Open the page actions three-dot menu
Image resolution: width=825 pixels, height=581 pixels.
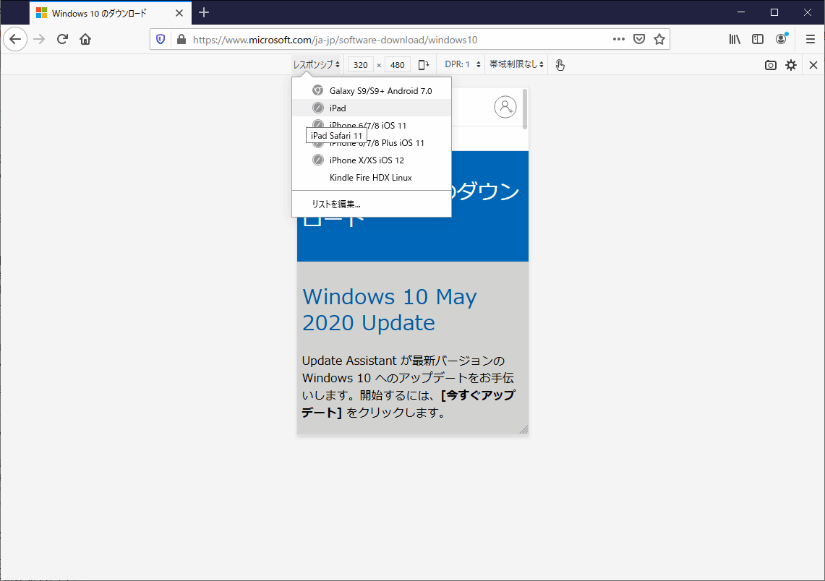[619, 40]
